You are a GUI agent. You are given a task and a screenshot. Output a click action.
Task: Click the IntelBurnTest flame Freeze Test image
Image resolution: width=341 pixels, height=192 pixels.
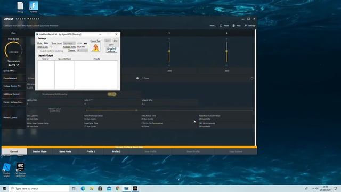click(x=95, y=47)
